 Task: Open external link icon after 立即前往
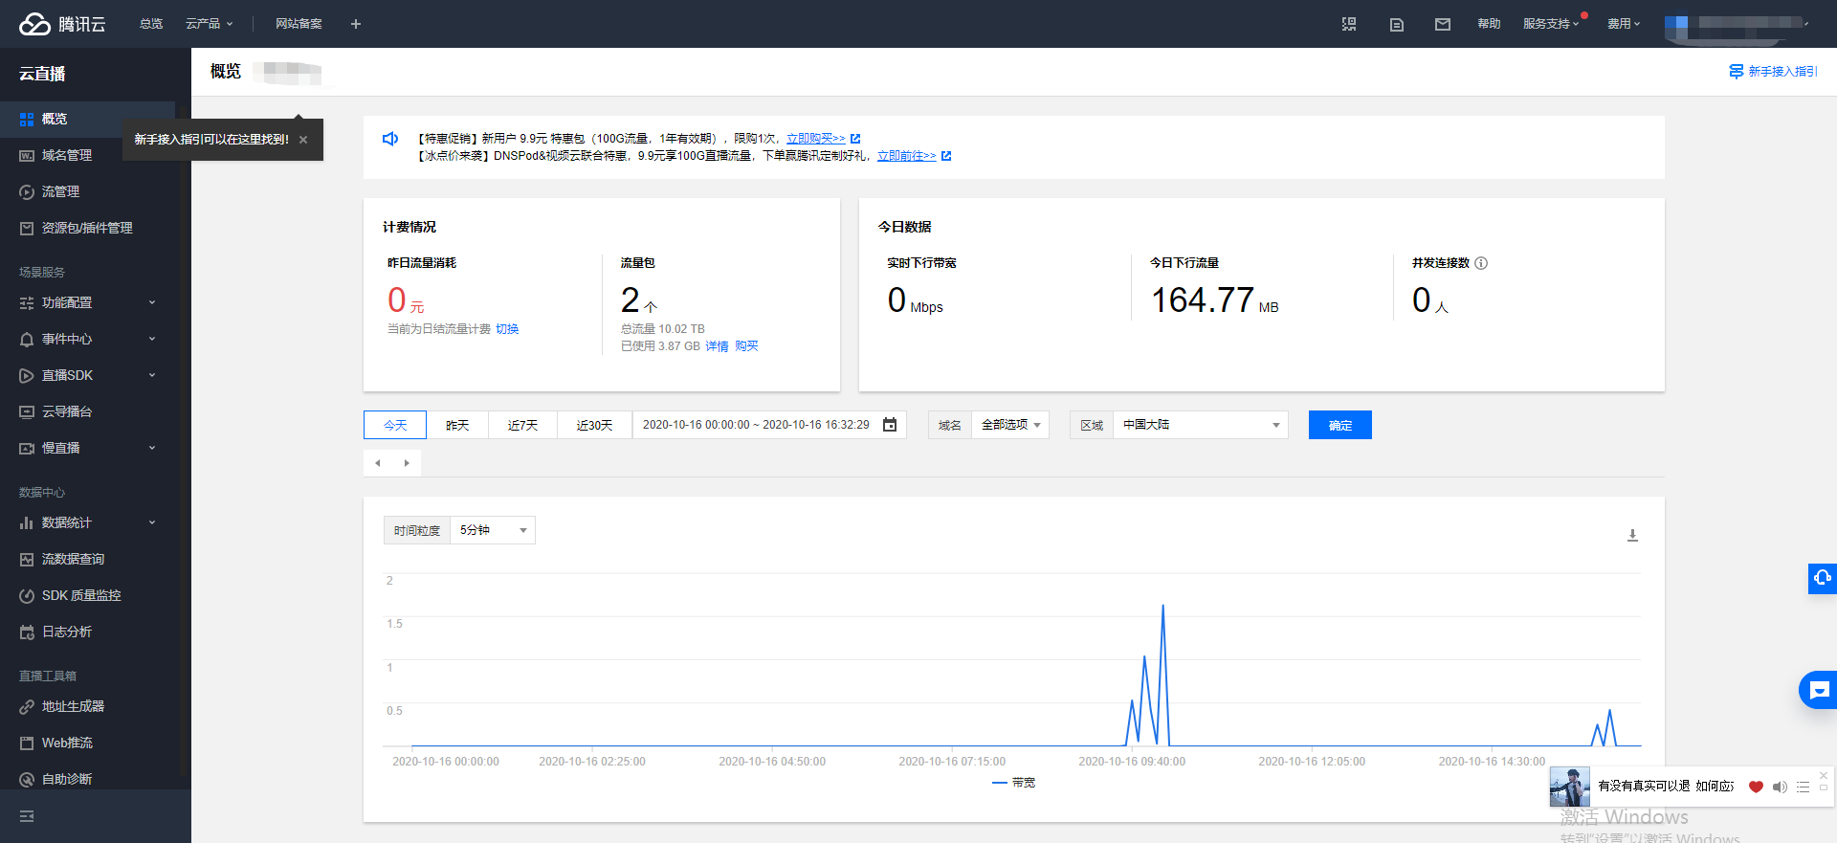(x=946, y=156)
